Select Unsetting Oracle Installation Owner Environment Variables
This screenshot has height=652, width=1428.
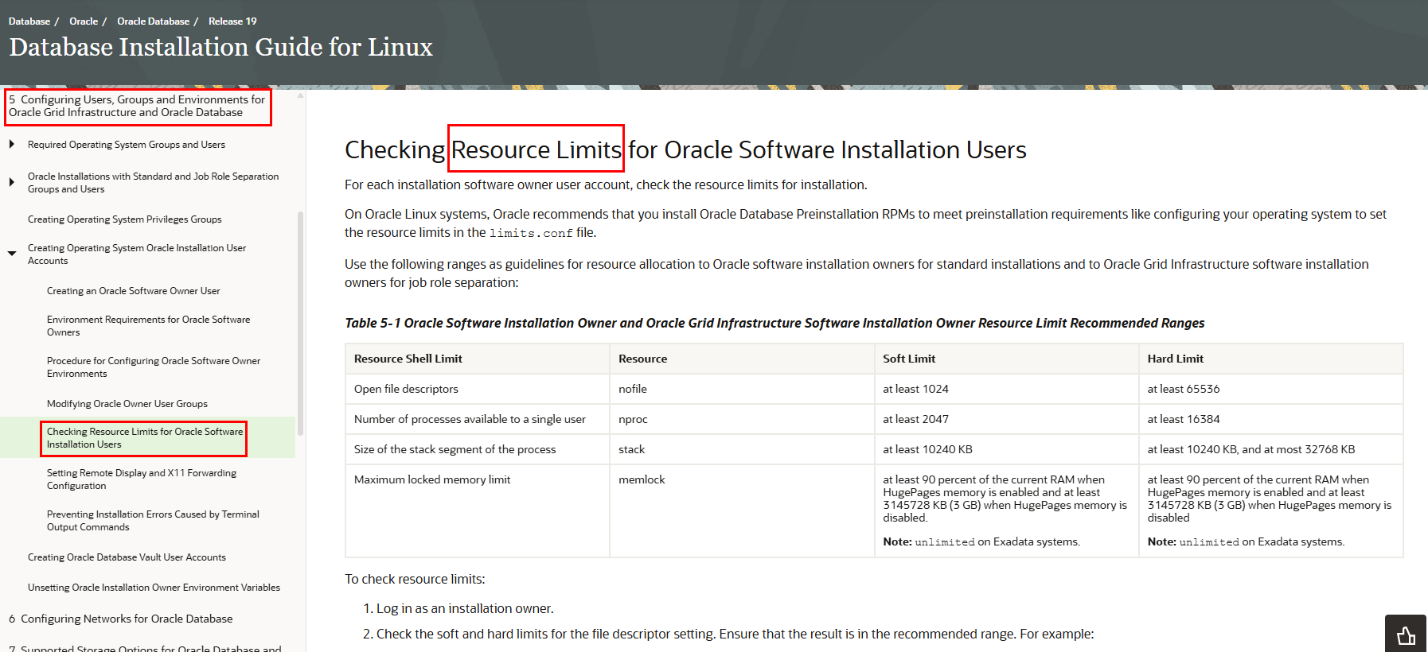[x=154, y=588]
